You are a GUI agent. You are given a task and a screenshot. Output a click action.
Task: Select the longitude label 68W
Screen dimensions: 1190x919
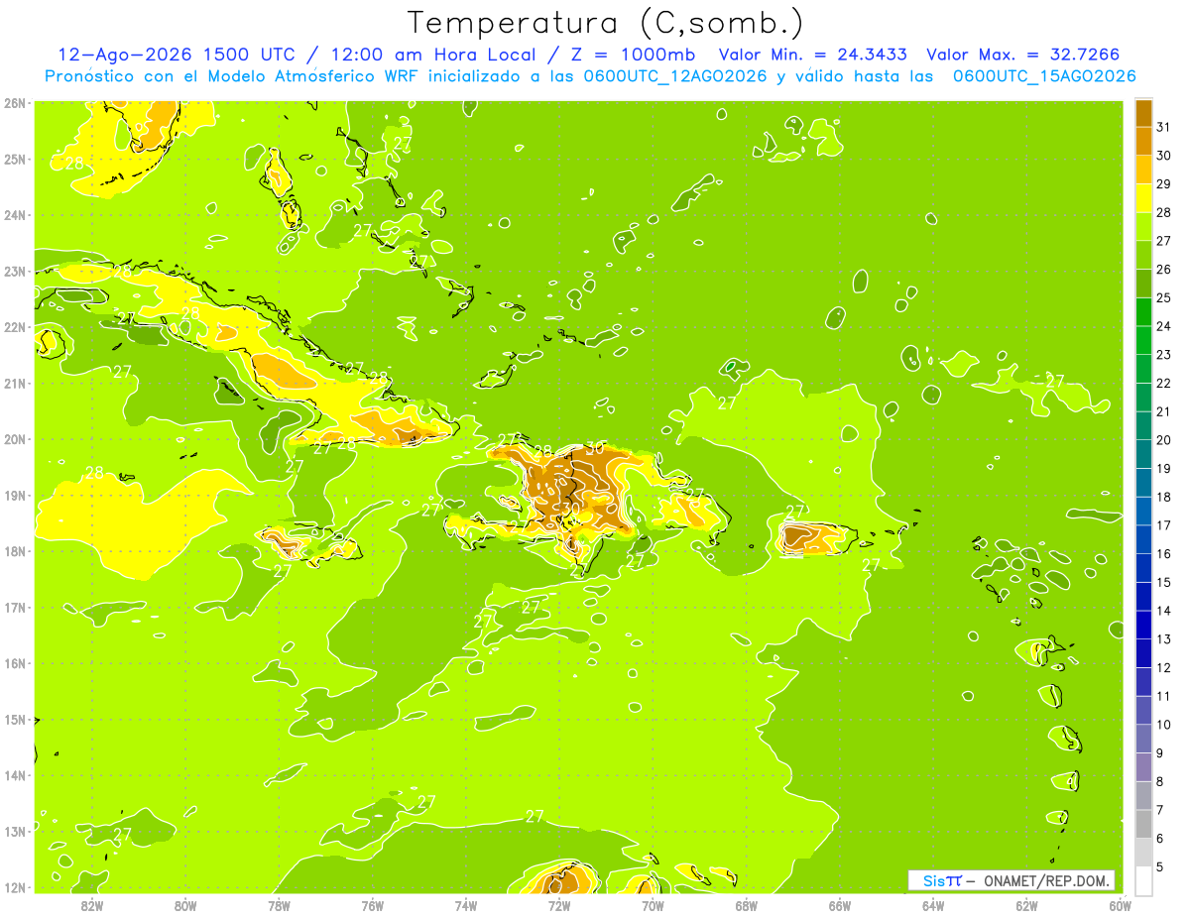click(x=746, y=905)
